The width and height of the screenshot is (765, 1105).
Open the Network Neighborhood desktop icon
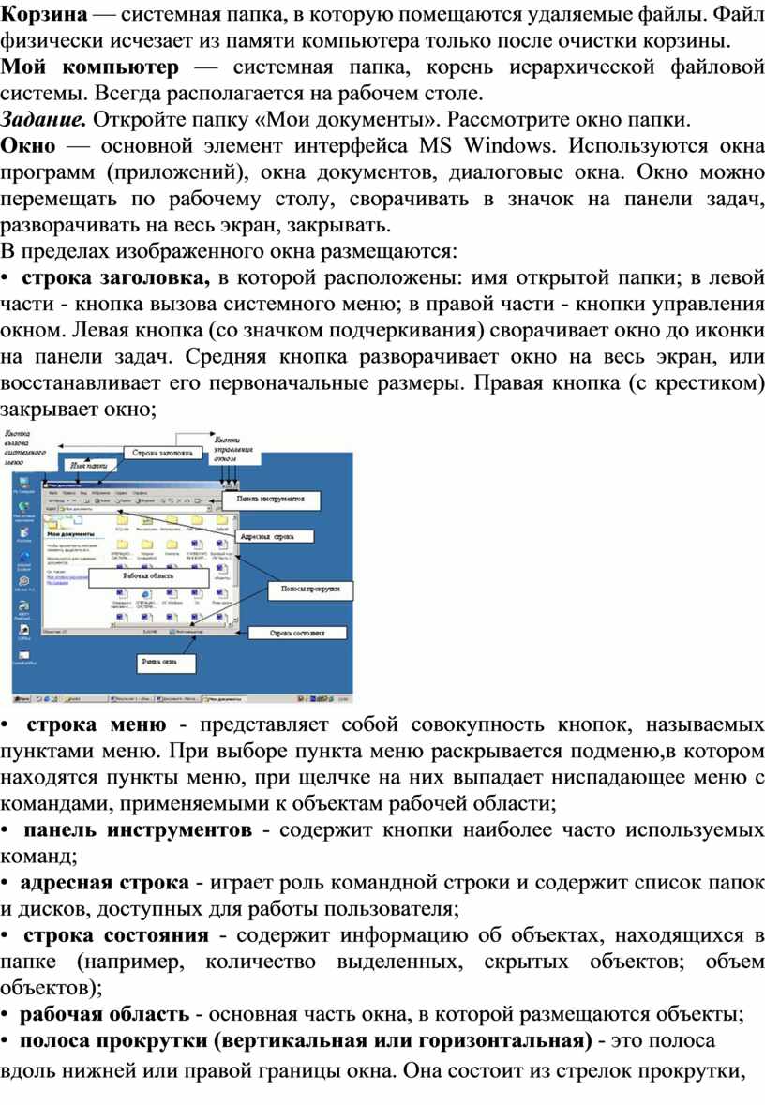point(24,510)
